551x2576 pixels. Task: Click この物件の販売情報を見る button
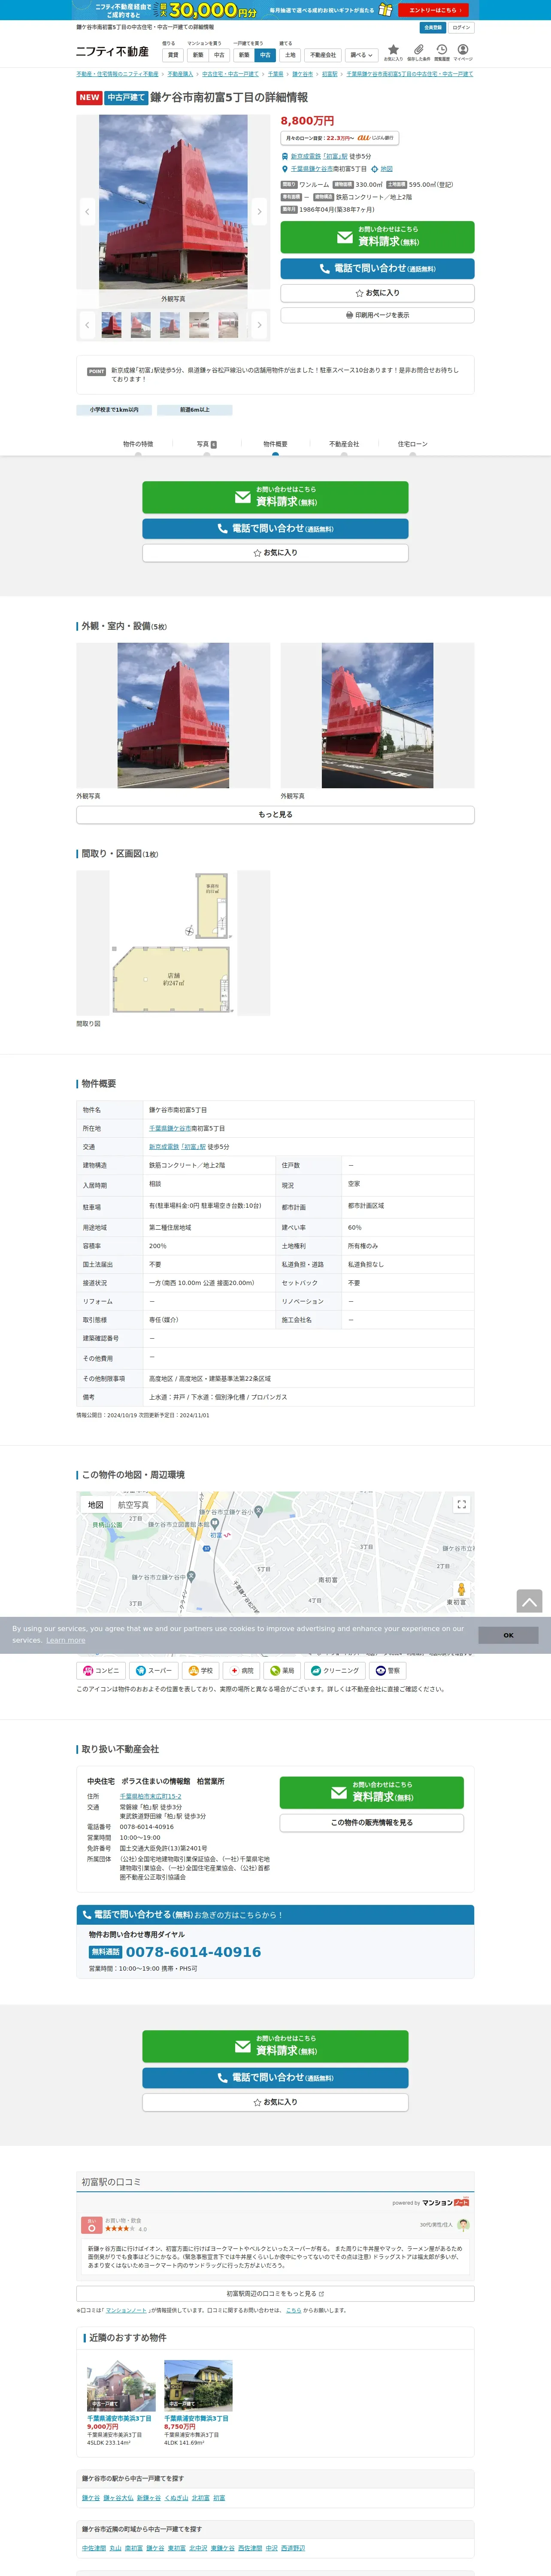click(371, 1822)
